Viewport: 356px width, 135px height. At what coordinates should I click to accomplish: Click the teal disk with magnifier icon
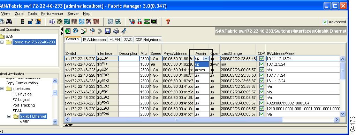[118, 22]
